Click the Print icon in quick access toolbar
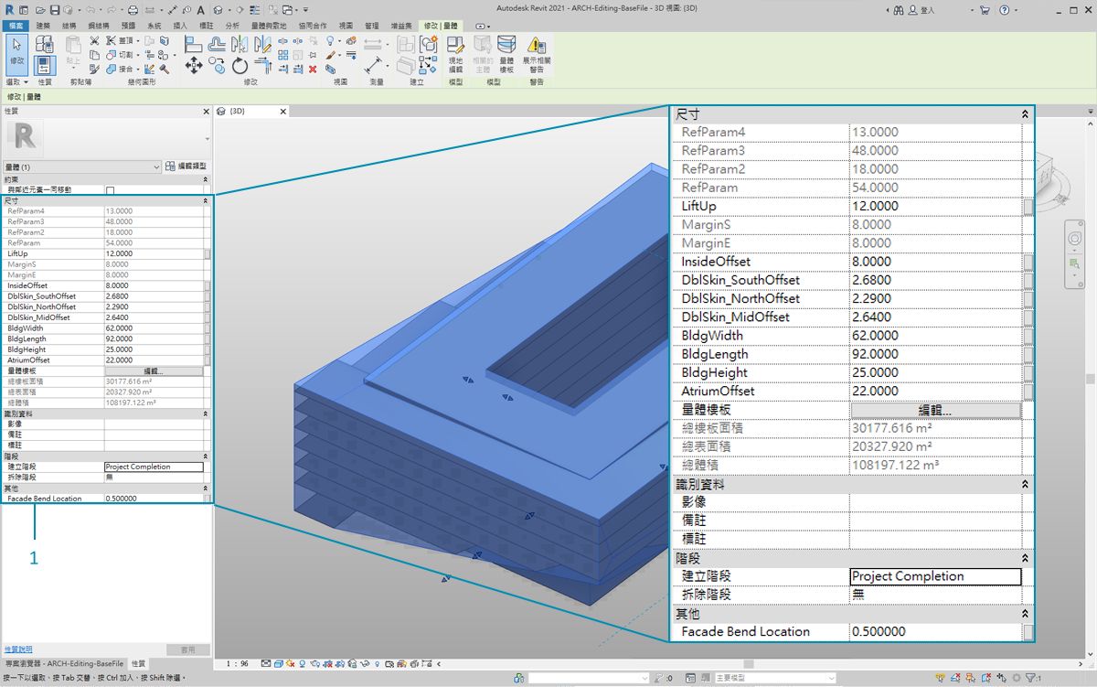Viewport: 1097px width, 687px height. click(x=133, y=9)
